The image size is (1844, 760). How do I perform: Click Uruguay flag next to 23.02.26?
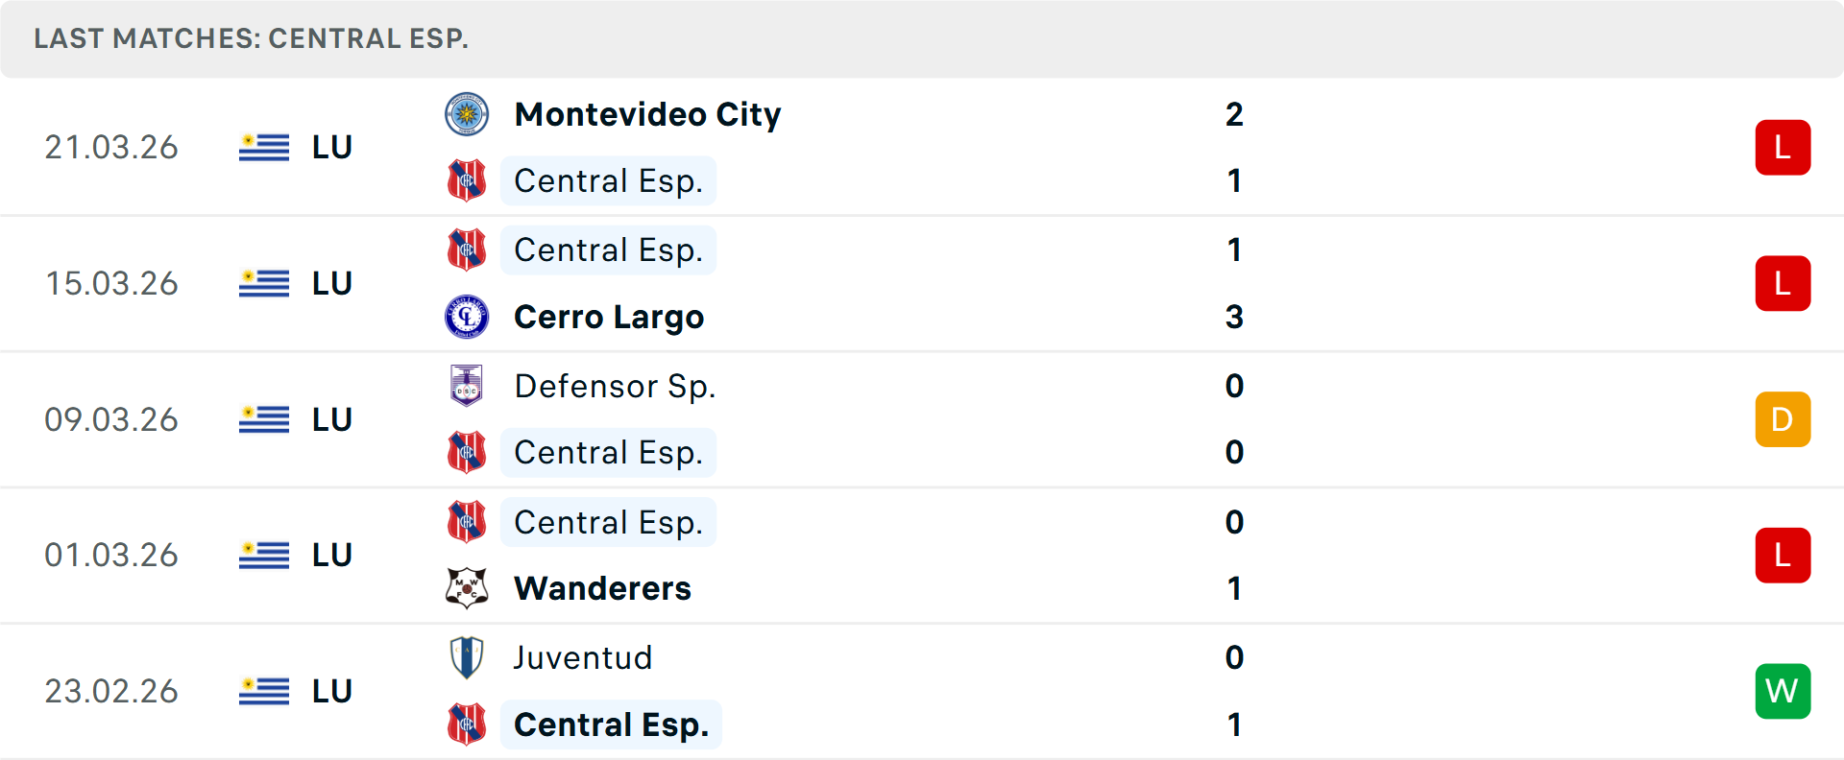click(x=264, y=691)
